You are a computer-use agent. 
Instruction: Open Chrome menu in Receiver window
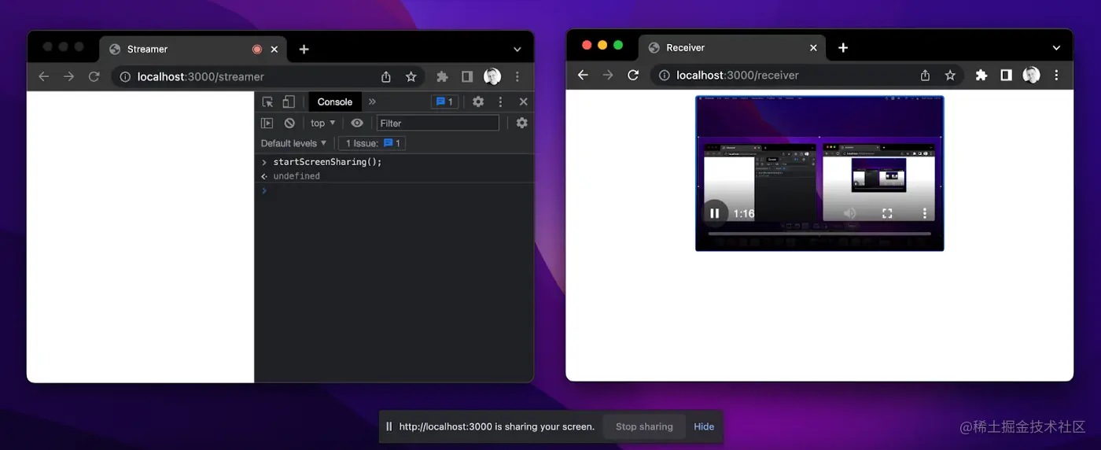coord(1056,75)
